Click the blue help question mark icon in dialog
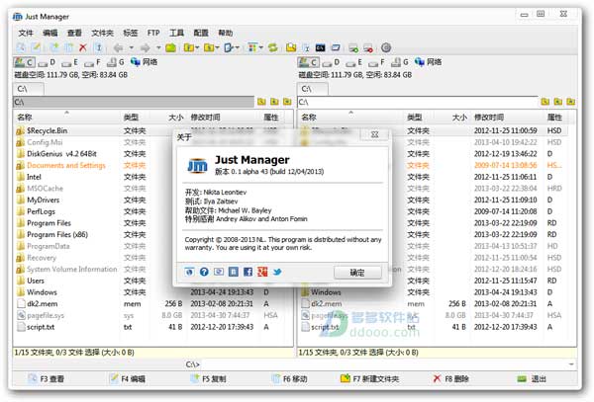Image resolution: width=594 pixels, height=402 pixels. tap(204, 272)
